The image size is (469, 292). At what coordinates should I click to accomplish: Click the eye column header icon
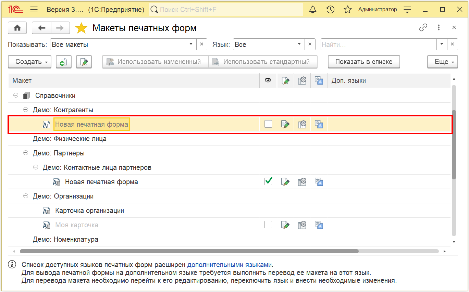268,80
